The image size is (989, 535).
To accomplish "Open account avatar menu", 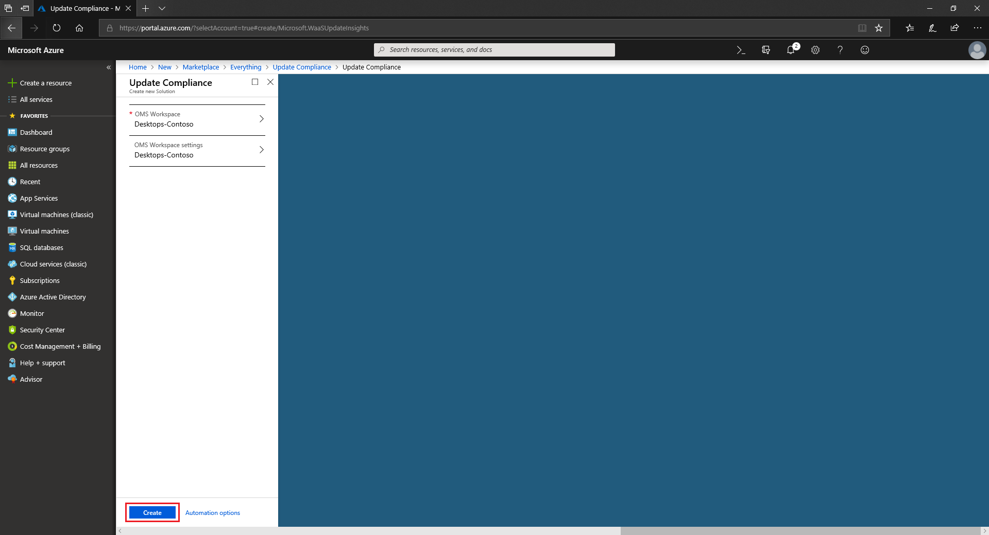I will (977, 50).
